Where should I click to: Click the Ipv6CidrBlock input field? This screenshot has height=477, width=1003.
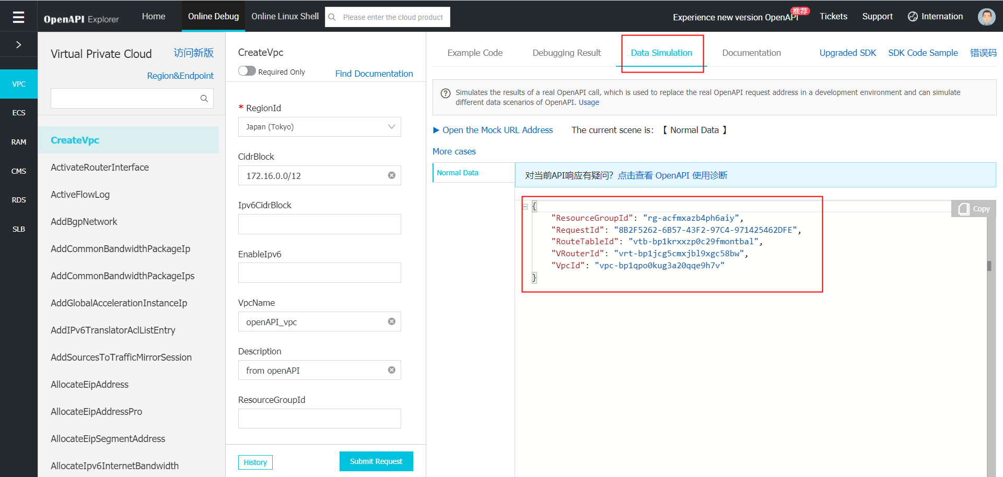click(x=319, y=224)
